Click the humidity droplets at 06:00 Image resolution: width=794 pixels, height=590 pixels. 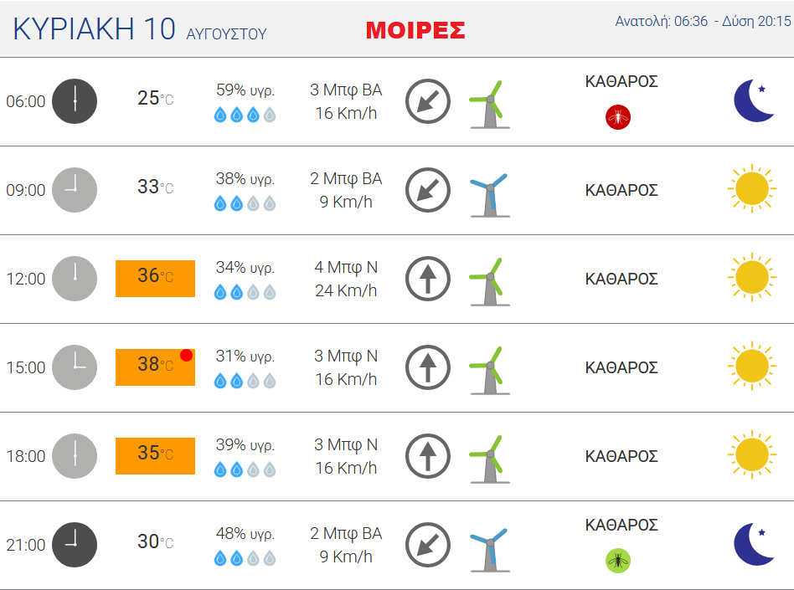(x=245, y=115)
